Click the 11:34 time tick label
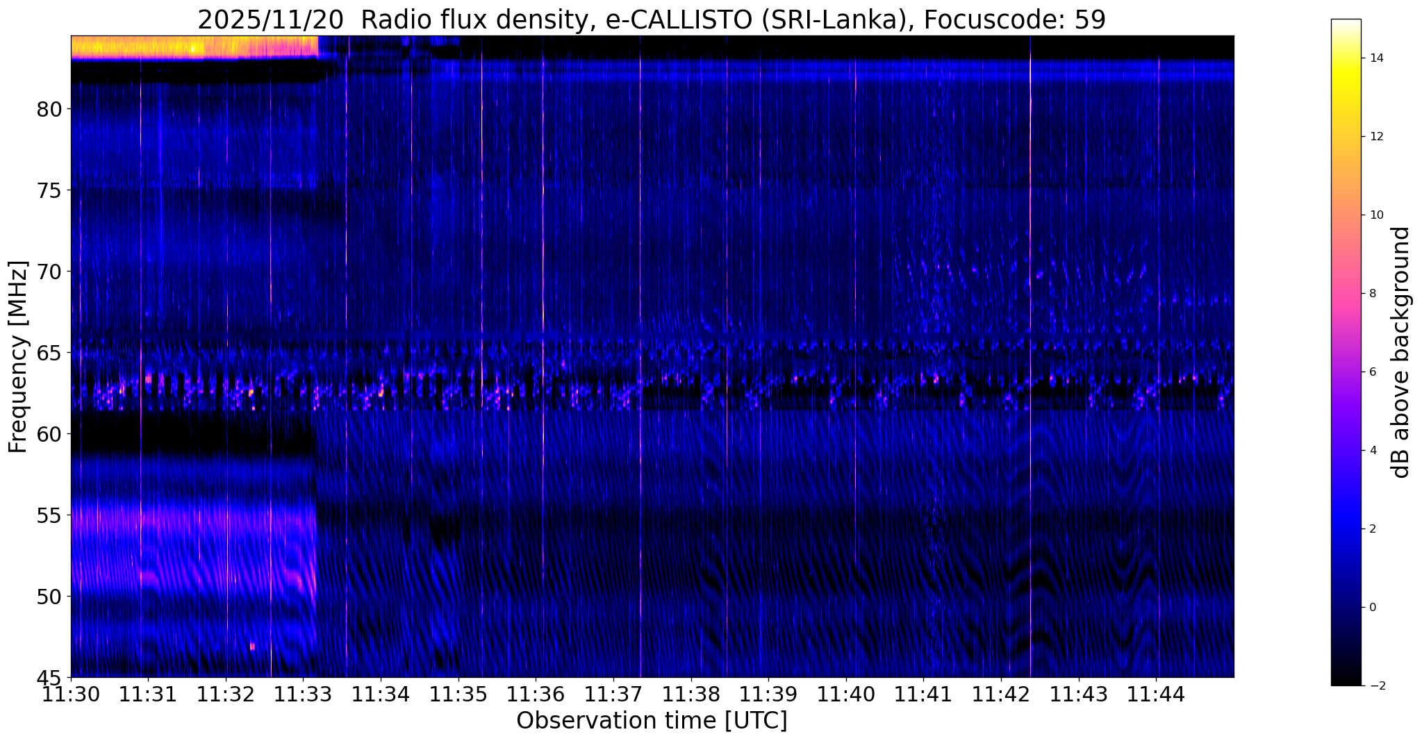Screen dimensions: 1422x741 [x=381, y=693]
